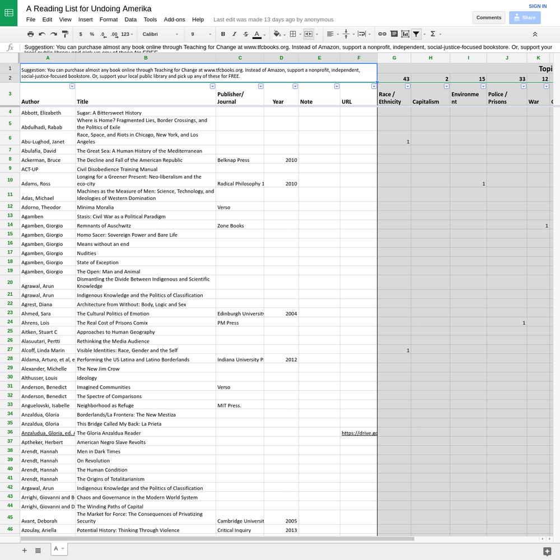Open the Tools menu
The width and height of the screenshot is (560, 560).
click(150, 20)
